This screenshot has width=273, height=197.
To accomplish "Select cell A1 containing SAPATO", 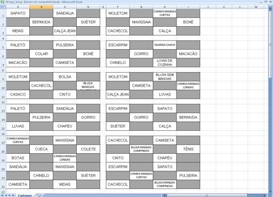I will point(18,13).
